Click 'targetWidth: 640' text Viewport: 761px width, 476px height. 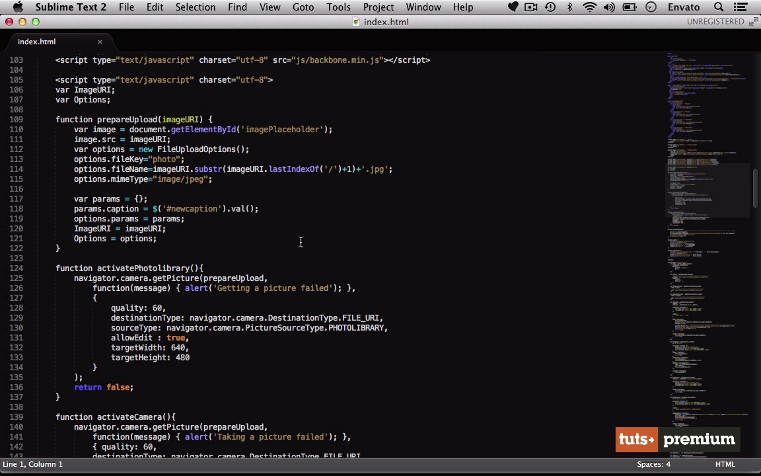click(x=147, y=348)
